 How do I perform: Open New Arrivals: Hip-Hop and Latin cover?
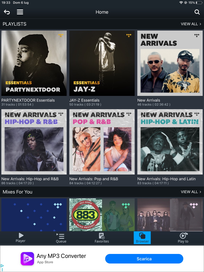170,142
